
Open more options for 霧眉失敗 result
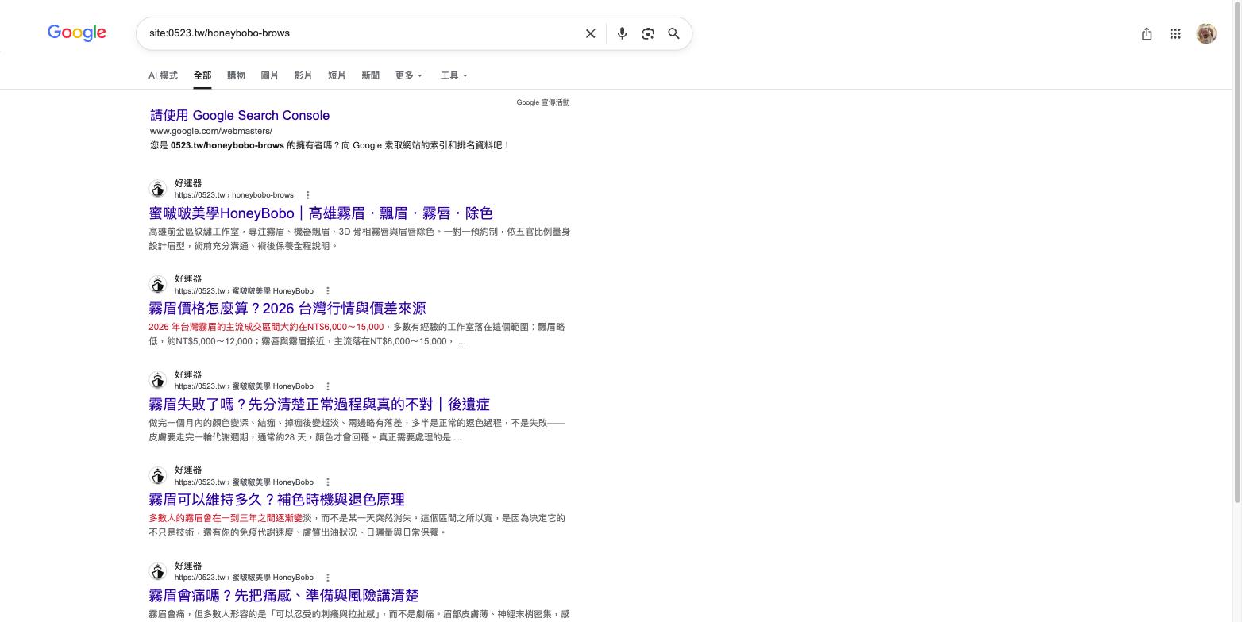[x=328, y=386]
